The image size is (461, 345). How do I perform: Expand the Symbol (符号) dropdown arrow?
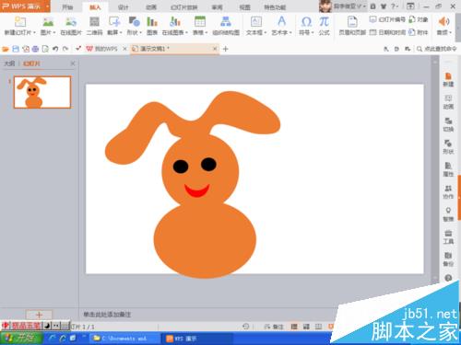click(313, 32)
